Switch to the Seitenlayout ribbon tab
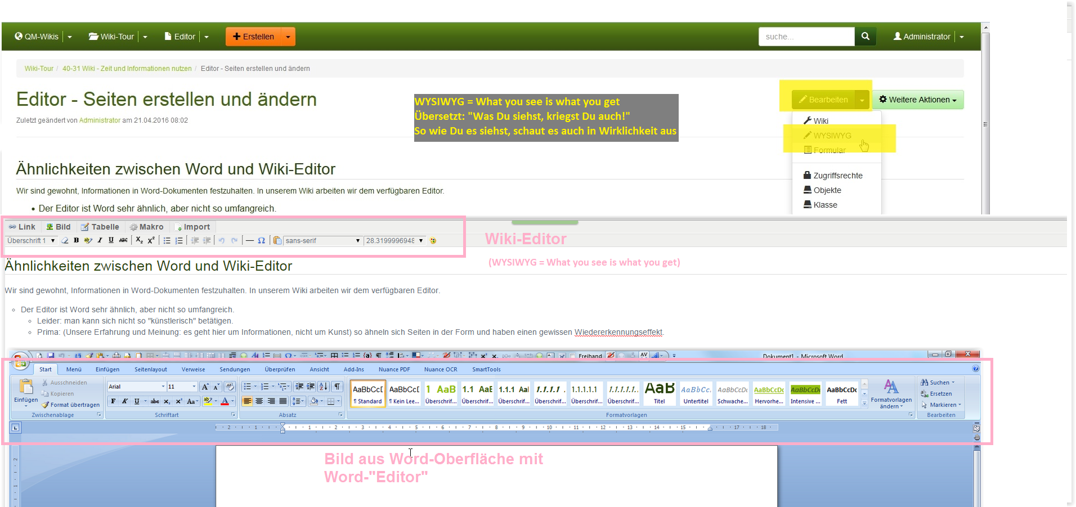The width and height of the screenshot is (1076, 507). point(150,370)
